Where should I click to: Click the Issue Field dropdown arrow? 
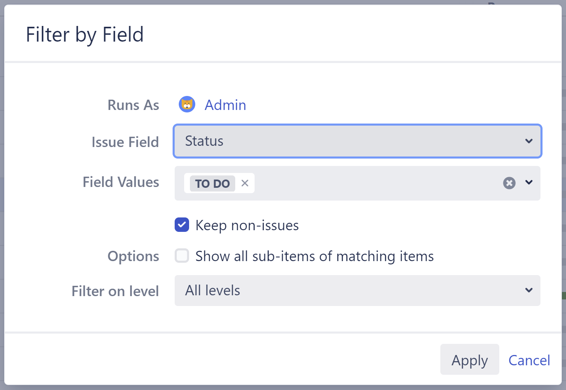529,141
